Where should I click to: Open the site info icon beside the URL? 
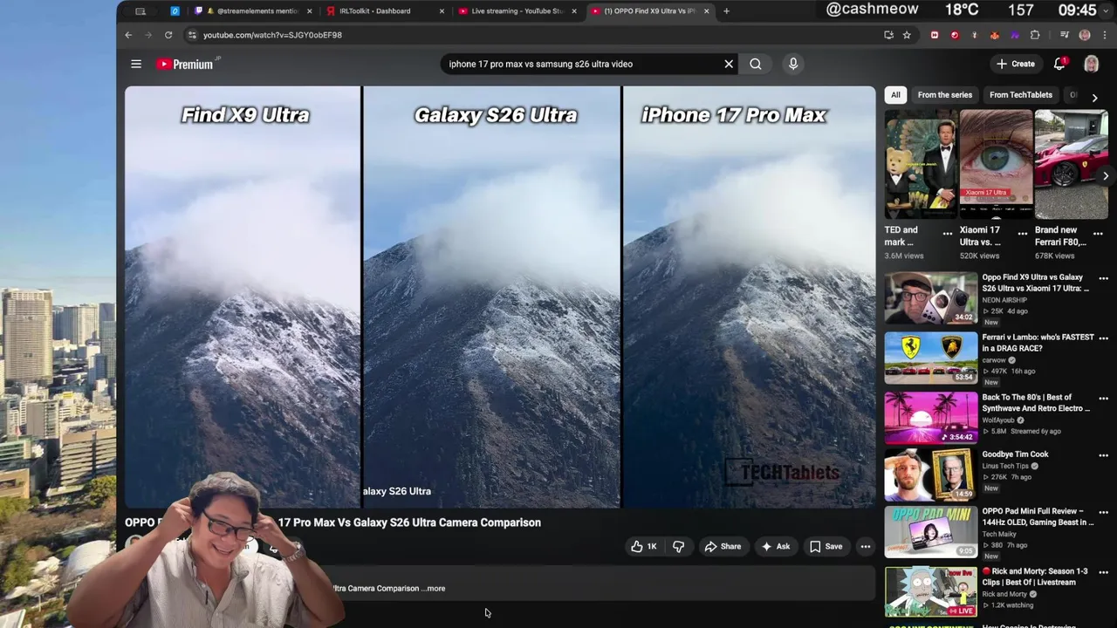point(193,35)
